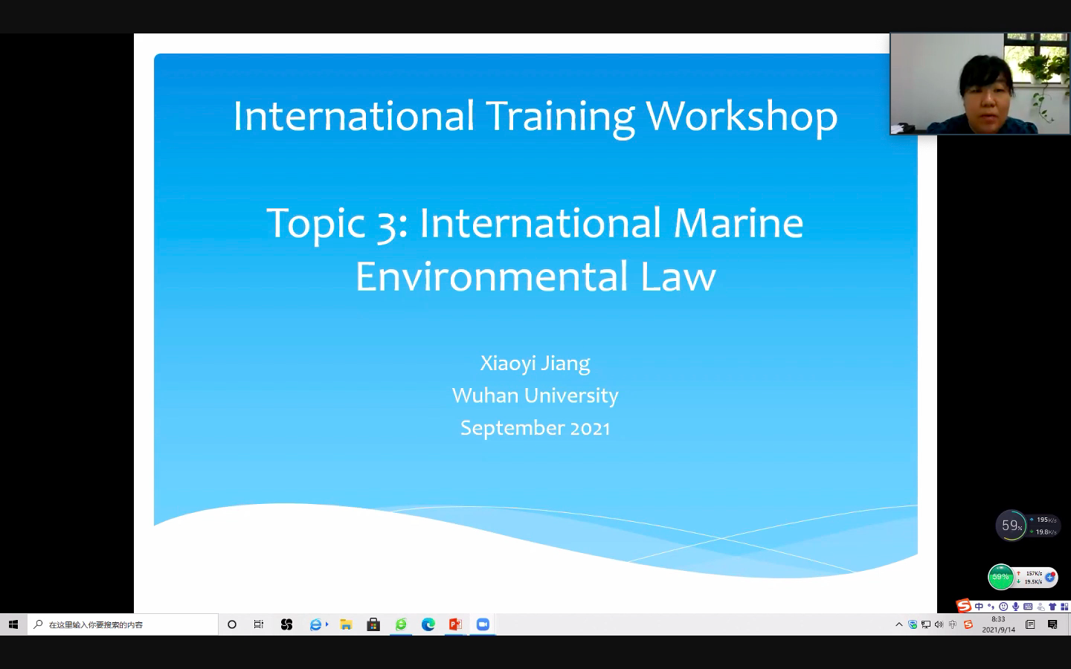The width and height of the screenshot is (1071, 669).
Task: Launch Microsoft Edge from the taskbar
Action: 428,624
